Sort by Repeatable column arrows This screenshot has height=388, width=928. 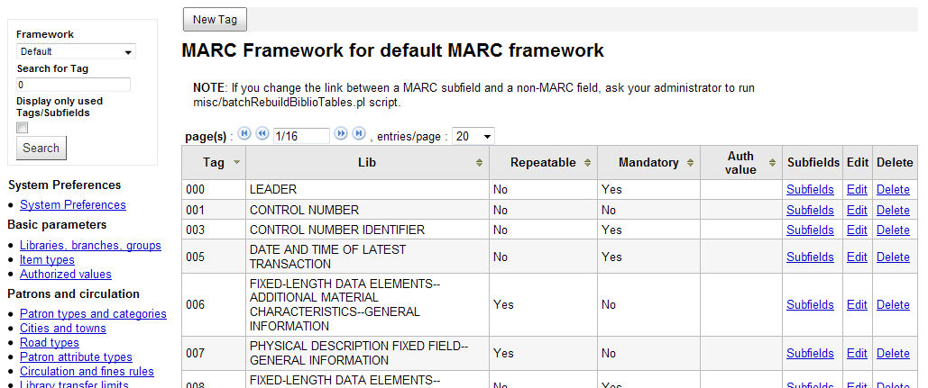coord(588,163)
